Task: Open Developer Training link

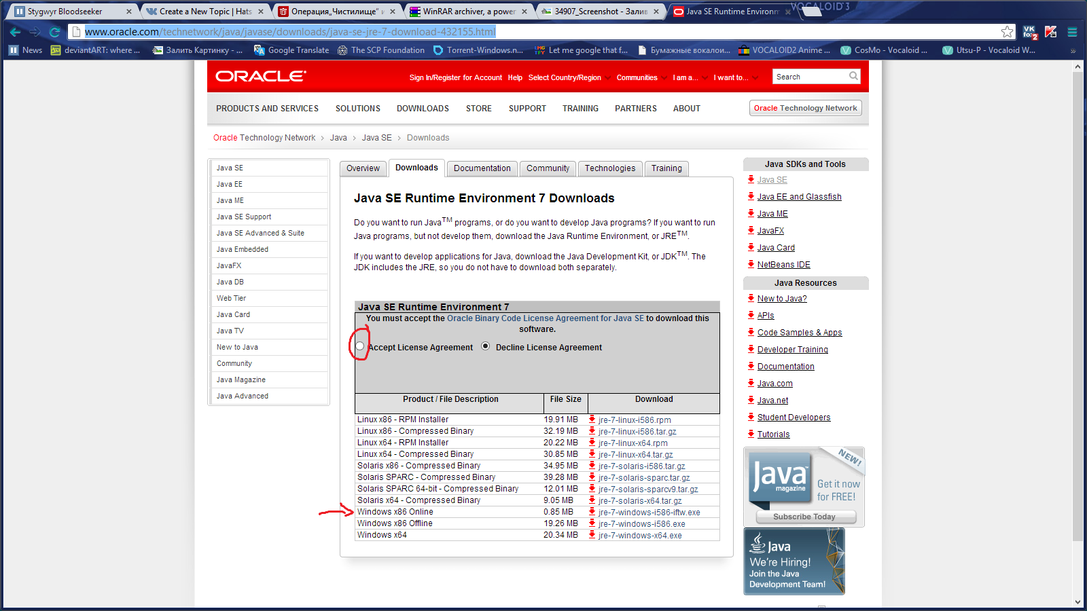Action: (x=792, y=350)
